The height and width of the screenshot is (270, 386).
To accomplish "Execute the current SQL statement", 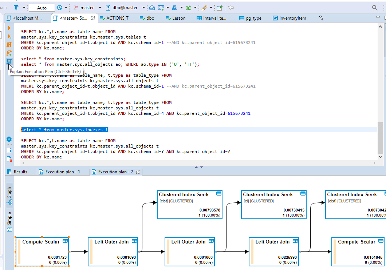I will [9, 28].
